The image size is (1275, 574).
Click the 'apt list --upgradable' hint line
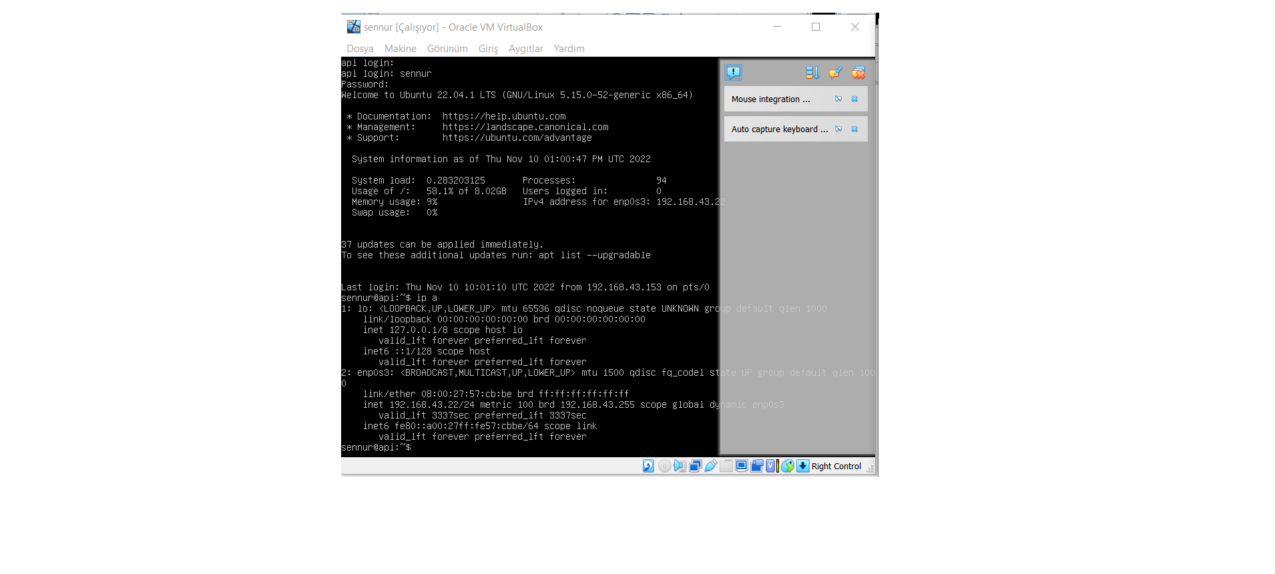496,255
